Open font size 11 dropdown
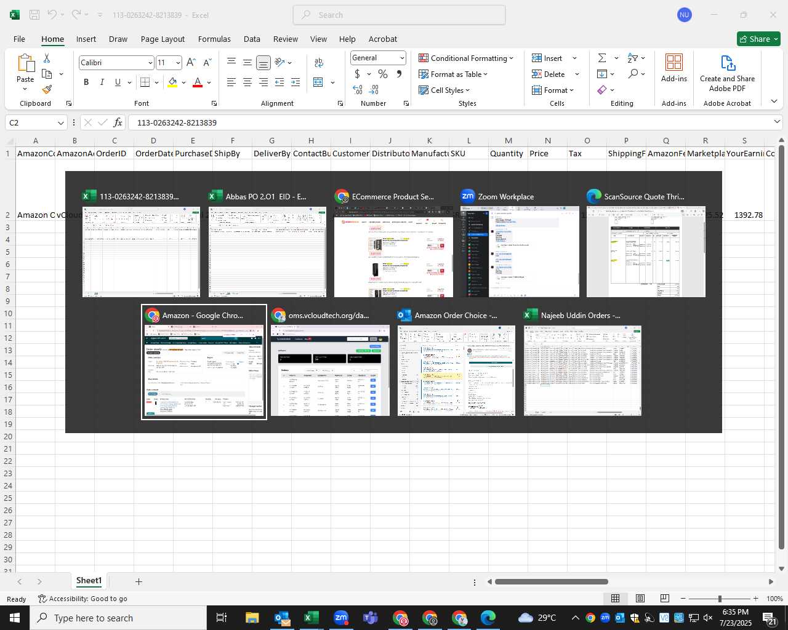This screenshot has width=788, height=630. 178,63
